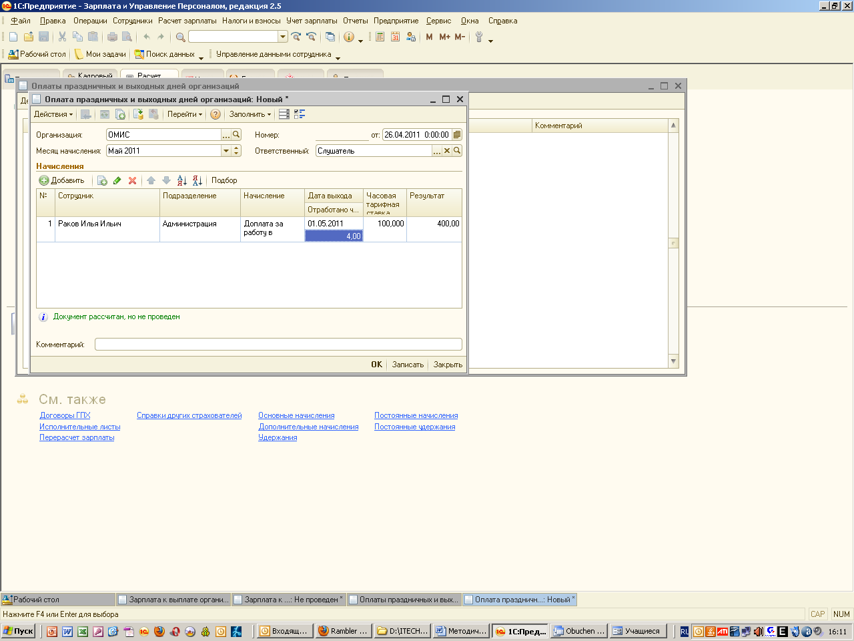This screenshot has height=641, width=854.
Task: Sort rows ascending icon
Action: point(182,180)
